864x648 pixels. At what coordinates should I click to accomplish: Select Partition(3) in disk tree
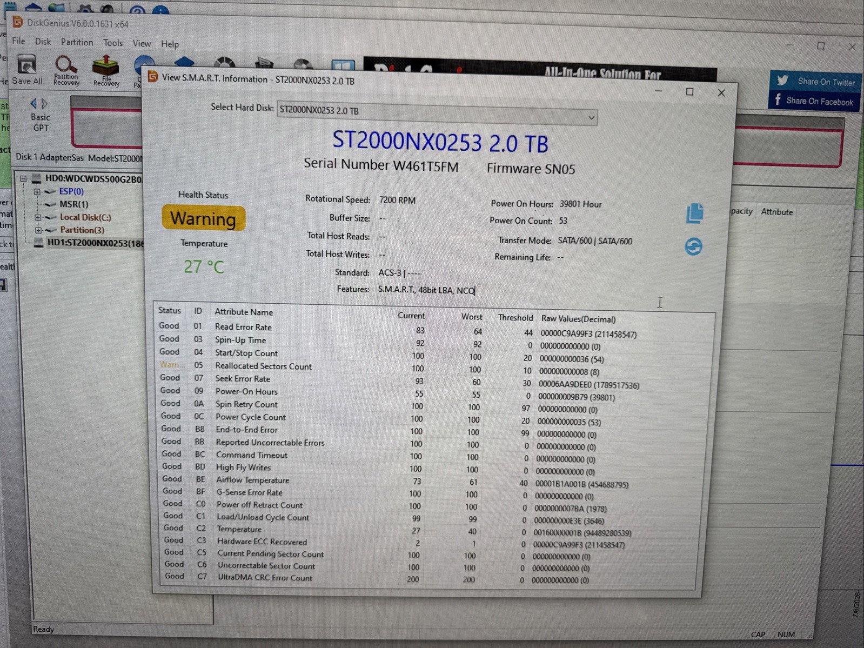[82, 230]
